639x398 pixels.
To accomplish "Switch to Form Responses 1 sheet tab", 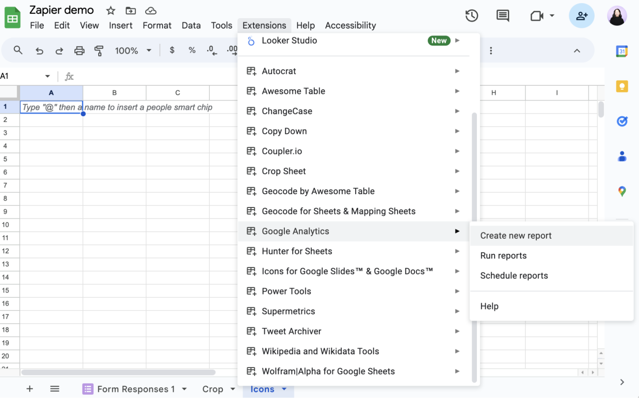I will coord(136,389).
